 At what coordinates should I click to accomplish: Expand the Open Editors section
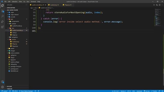pos(17,8)
